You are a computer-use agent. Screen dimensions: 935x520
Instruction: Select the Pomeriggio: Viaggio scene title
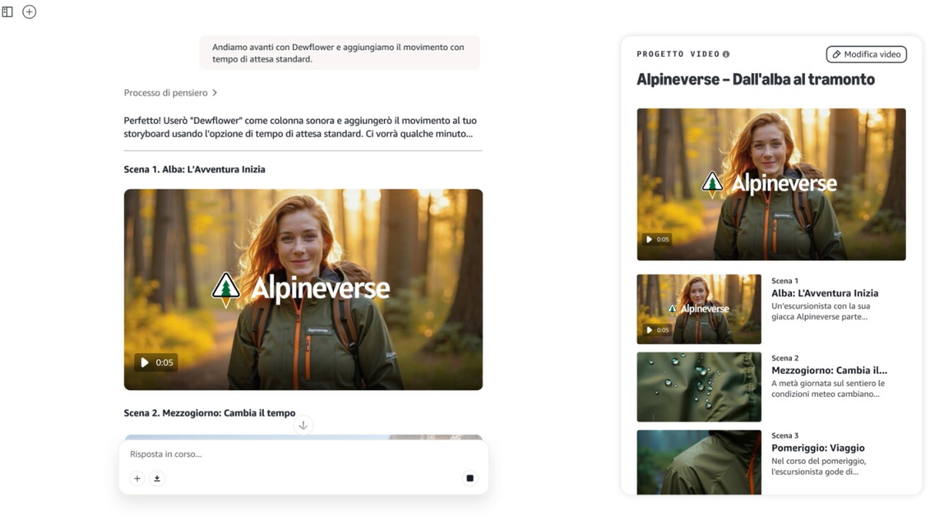(x=817, y=448)
